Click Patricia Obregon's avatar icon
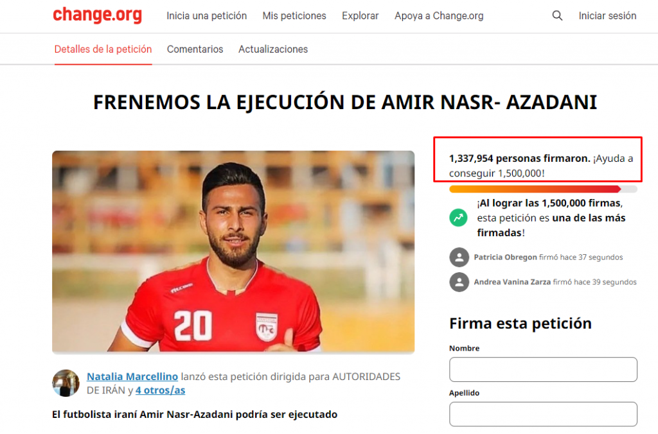 [459, 257]
